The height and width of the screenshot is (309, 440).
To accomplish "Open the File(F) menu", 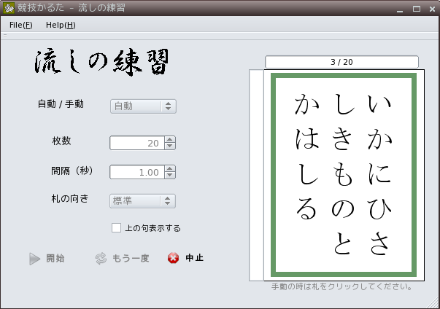I will coord(20,25).
